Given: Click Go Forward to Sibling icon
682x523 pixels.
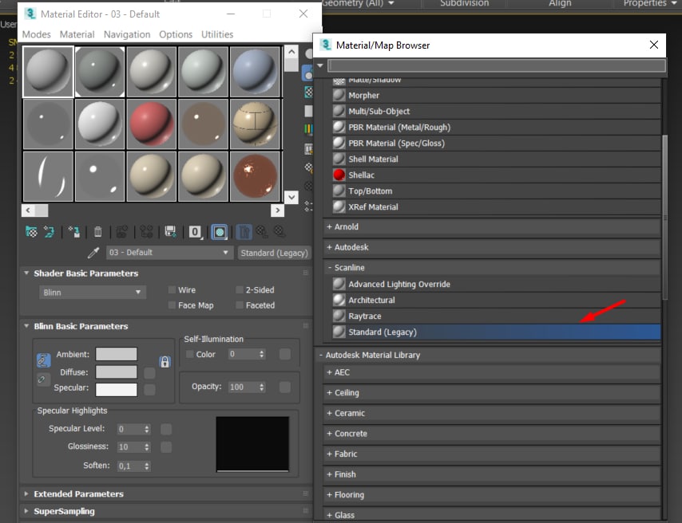Looking at the screenshot, I should pos(280,232).
